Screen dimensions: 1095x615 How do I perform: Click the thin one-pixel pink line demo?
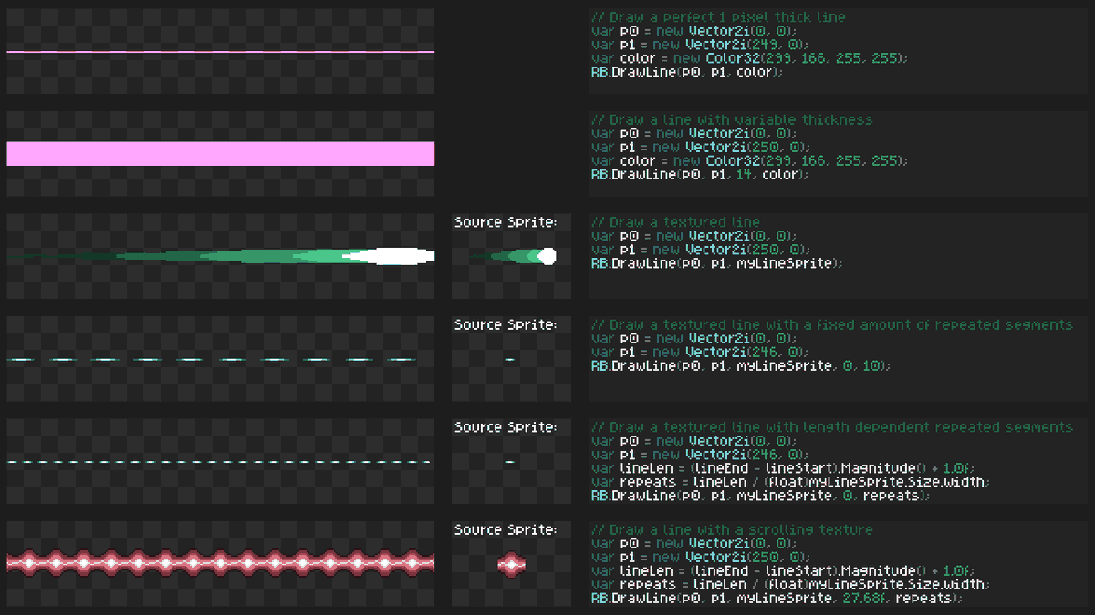tap(221, 52)
